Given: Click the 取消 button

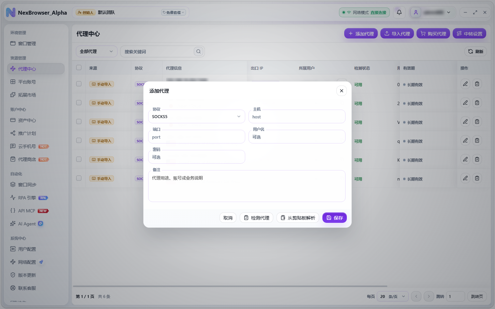Looking at the screenshot, I should point(228,218).
